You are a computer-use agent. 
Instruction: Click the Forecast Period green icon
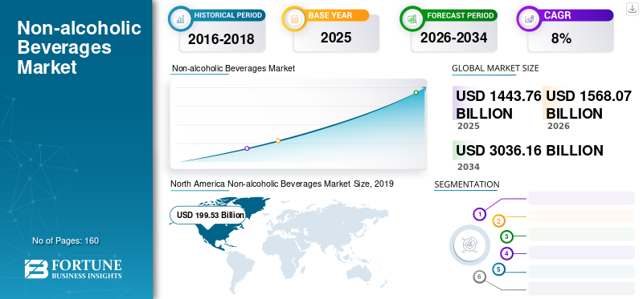412,18
